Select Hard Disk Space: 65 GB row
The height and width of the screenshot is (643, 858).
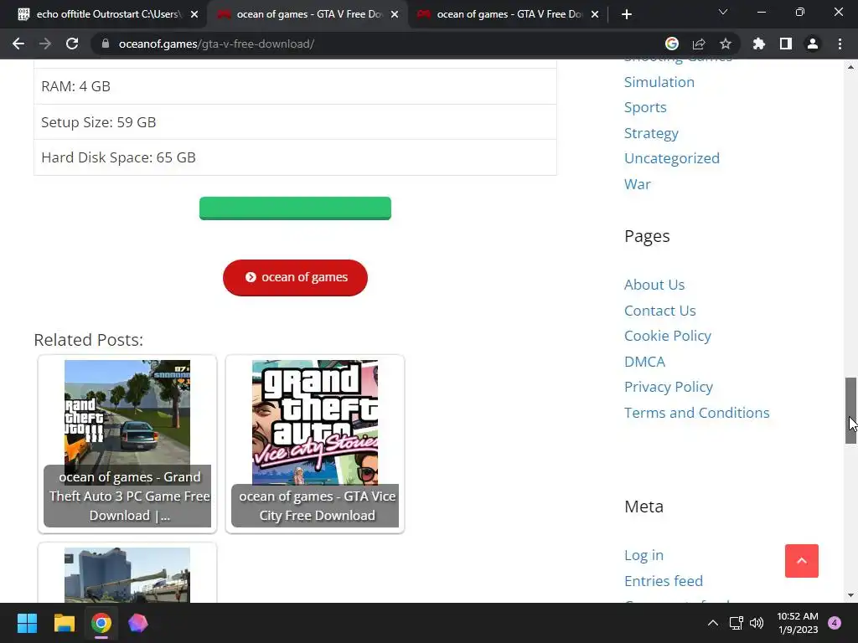(295, 157)
